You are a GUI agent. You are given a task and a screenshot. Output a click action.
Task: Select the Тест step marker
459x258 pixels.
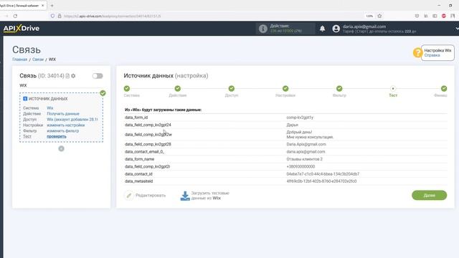point(393,88)
